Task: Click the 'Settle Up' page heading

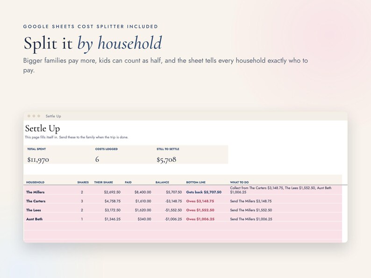Action: pos(43,128)
